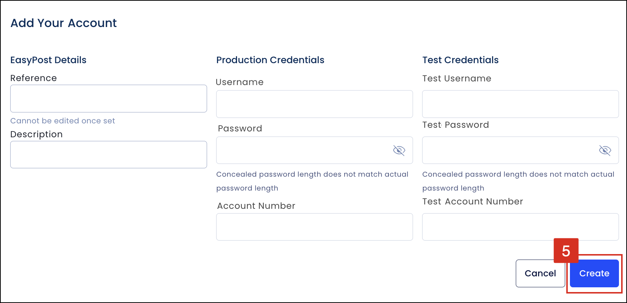This screenshot has height=303, width=627.
Task: Show the production Password using eye icon
Action: 399,150
